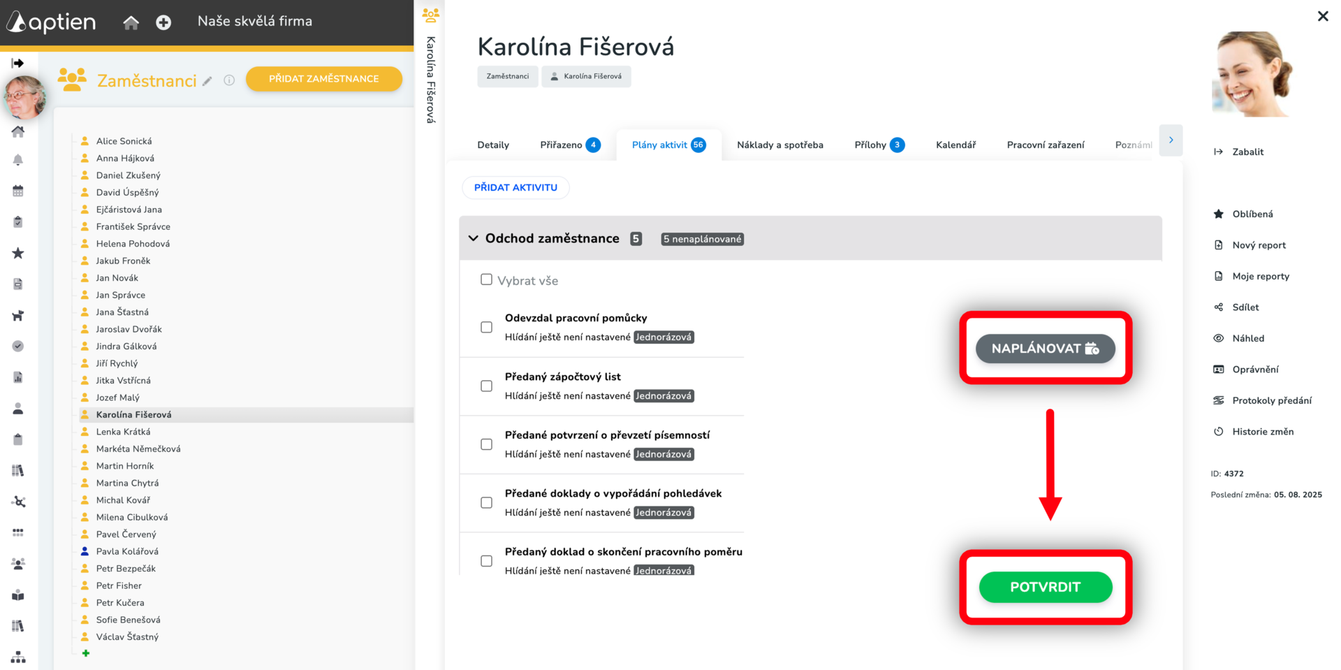The image size is (1341, 670).
Task: Switch to the Přílohy tab
Action: (879, 145)
